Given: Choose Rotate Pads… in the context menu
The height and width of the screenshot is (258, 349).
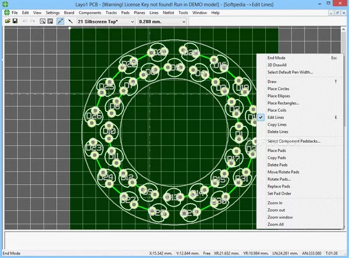Looking at the screenshot, I should pyautogui.click(x=280, y=179).
